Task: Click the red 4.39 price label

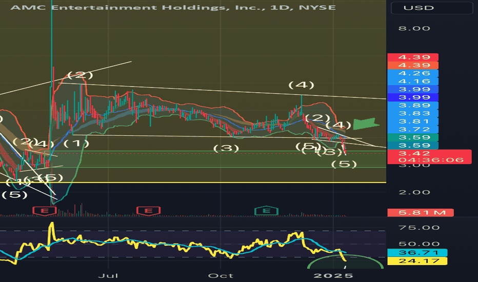Action: [x=413, y=57]
